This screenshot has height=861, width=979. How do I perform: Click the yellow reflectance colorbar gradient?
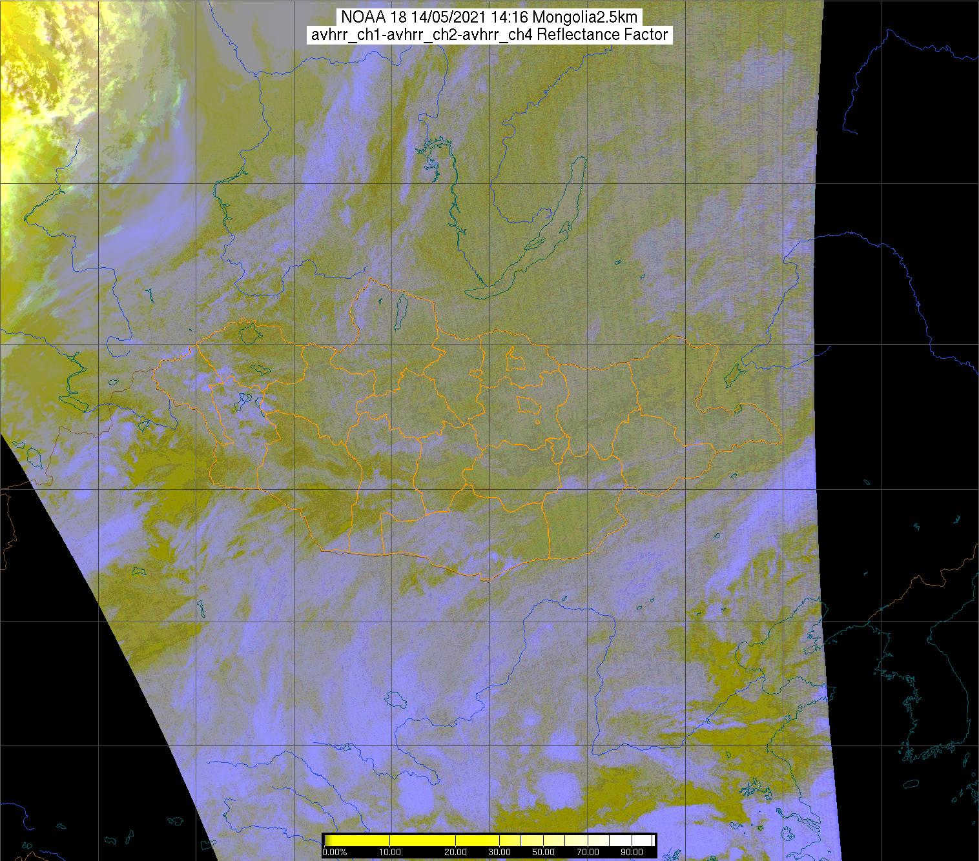pos(489,840)
